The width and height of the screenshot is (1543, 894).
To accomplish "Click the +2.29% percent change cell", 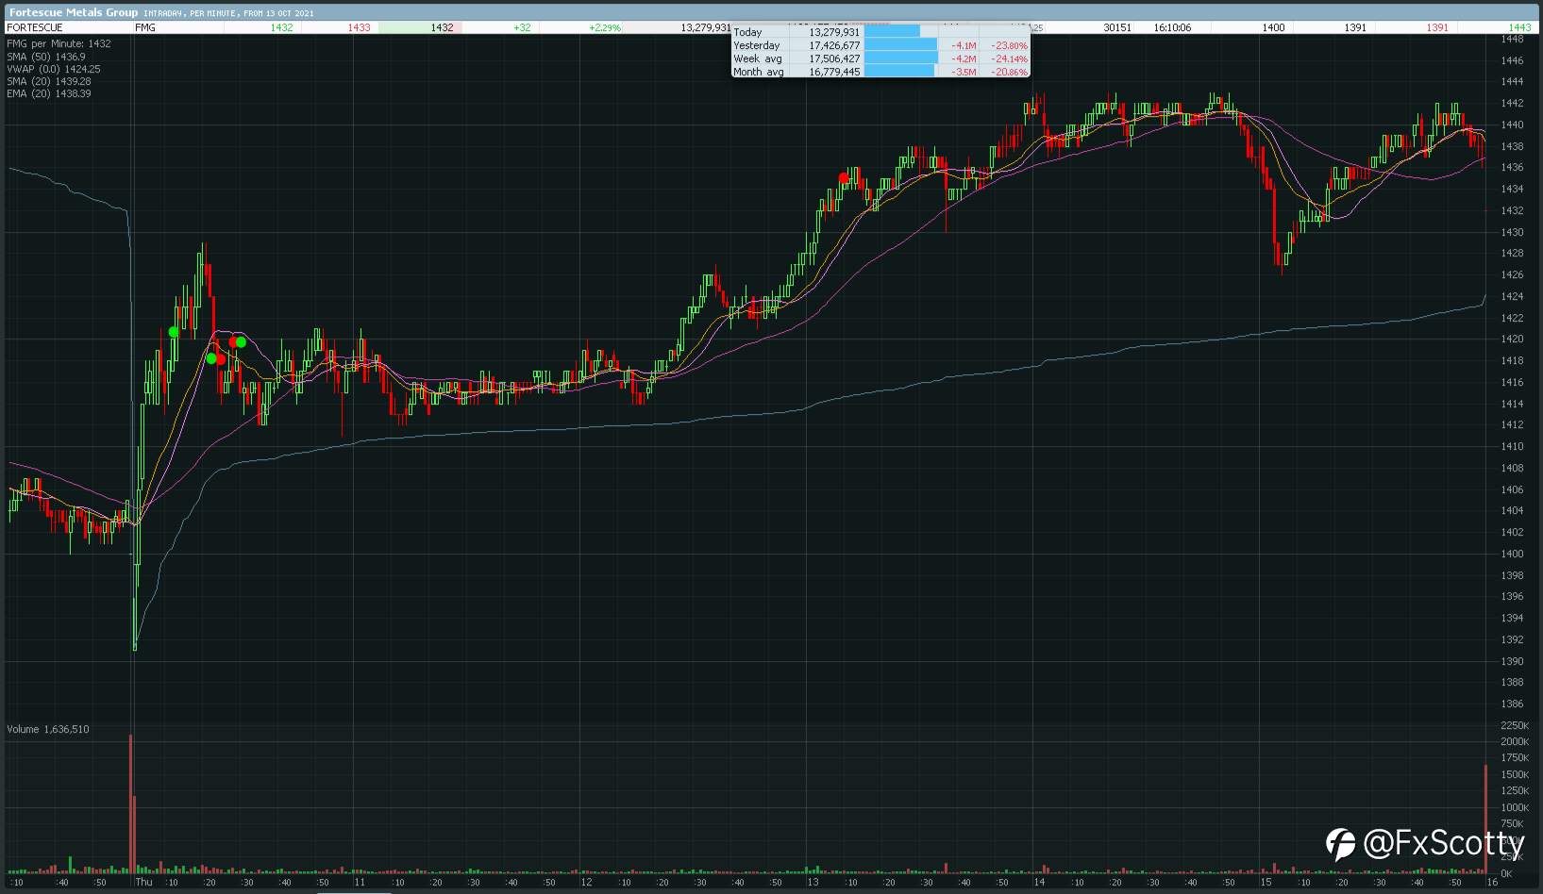I will (605, 27).
